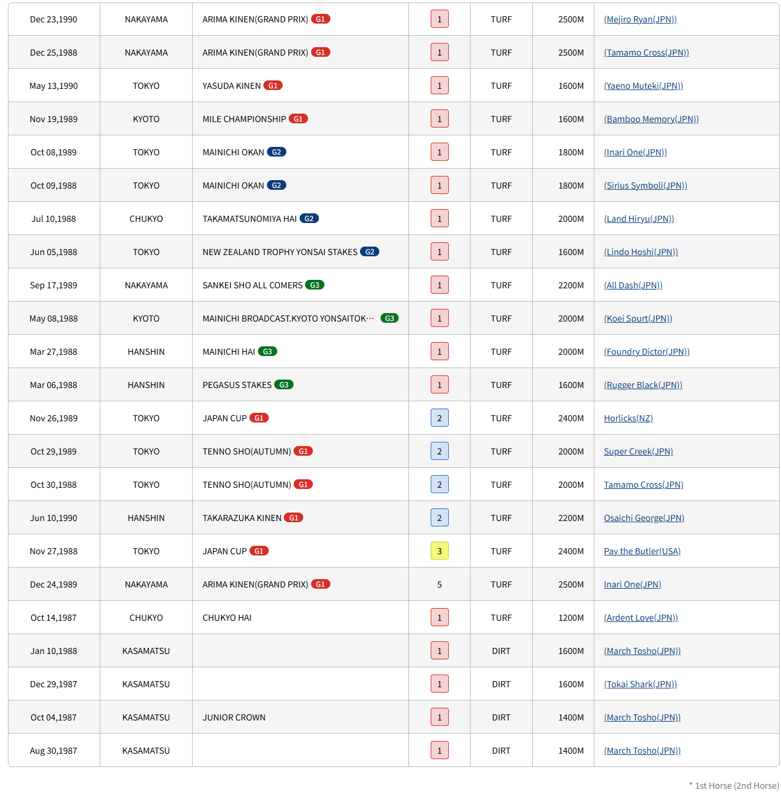Click G1 badge on Arima Kinen Dec 23,1990 row
Screen dimensions: 781x793
pyautogui.click(x=321, y=19)
